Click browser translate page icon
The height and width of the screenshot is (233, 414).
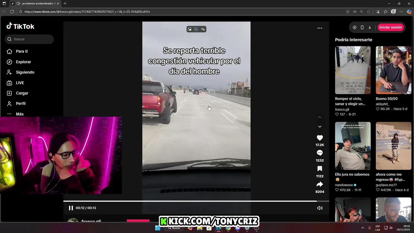[x=354, y=12]
